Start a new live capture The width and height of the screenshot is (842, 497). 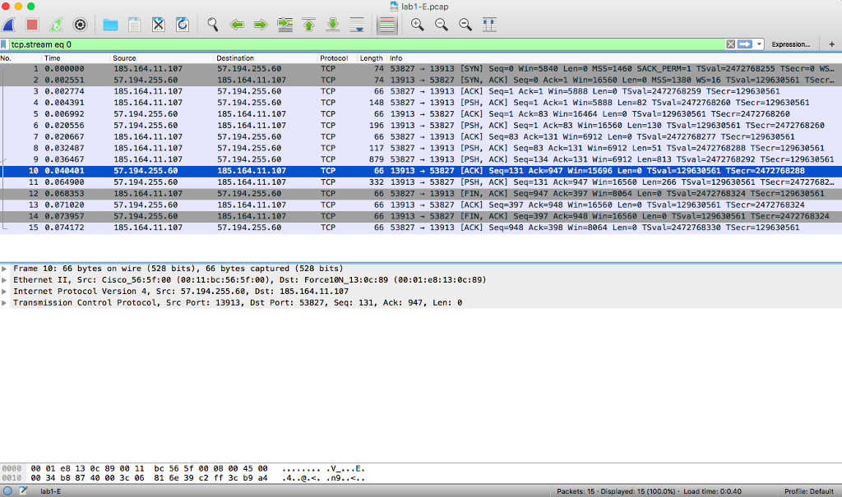pyautogui.click(x=8, y=25)
